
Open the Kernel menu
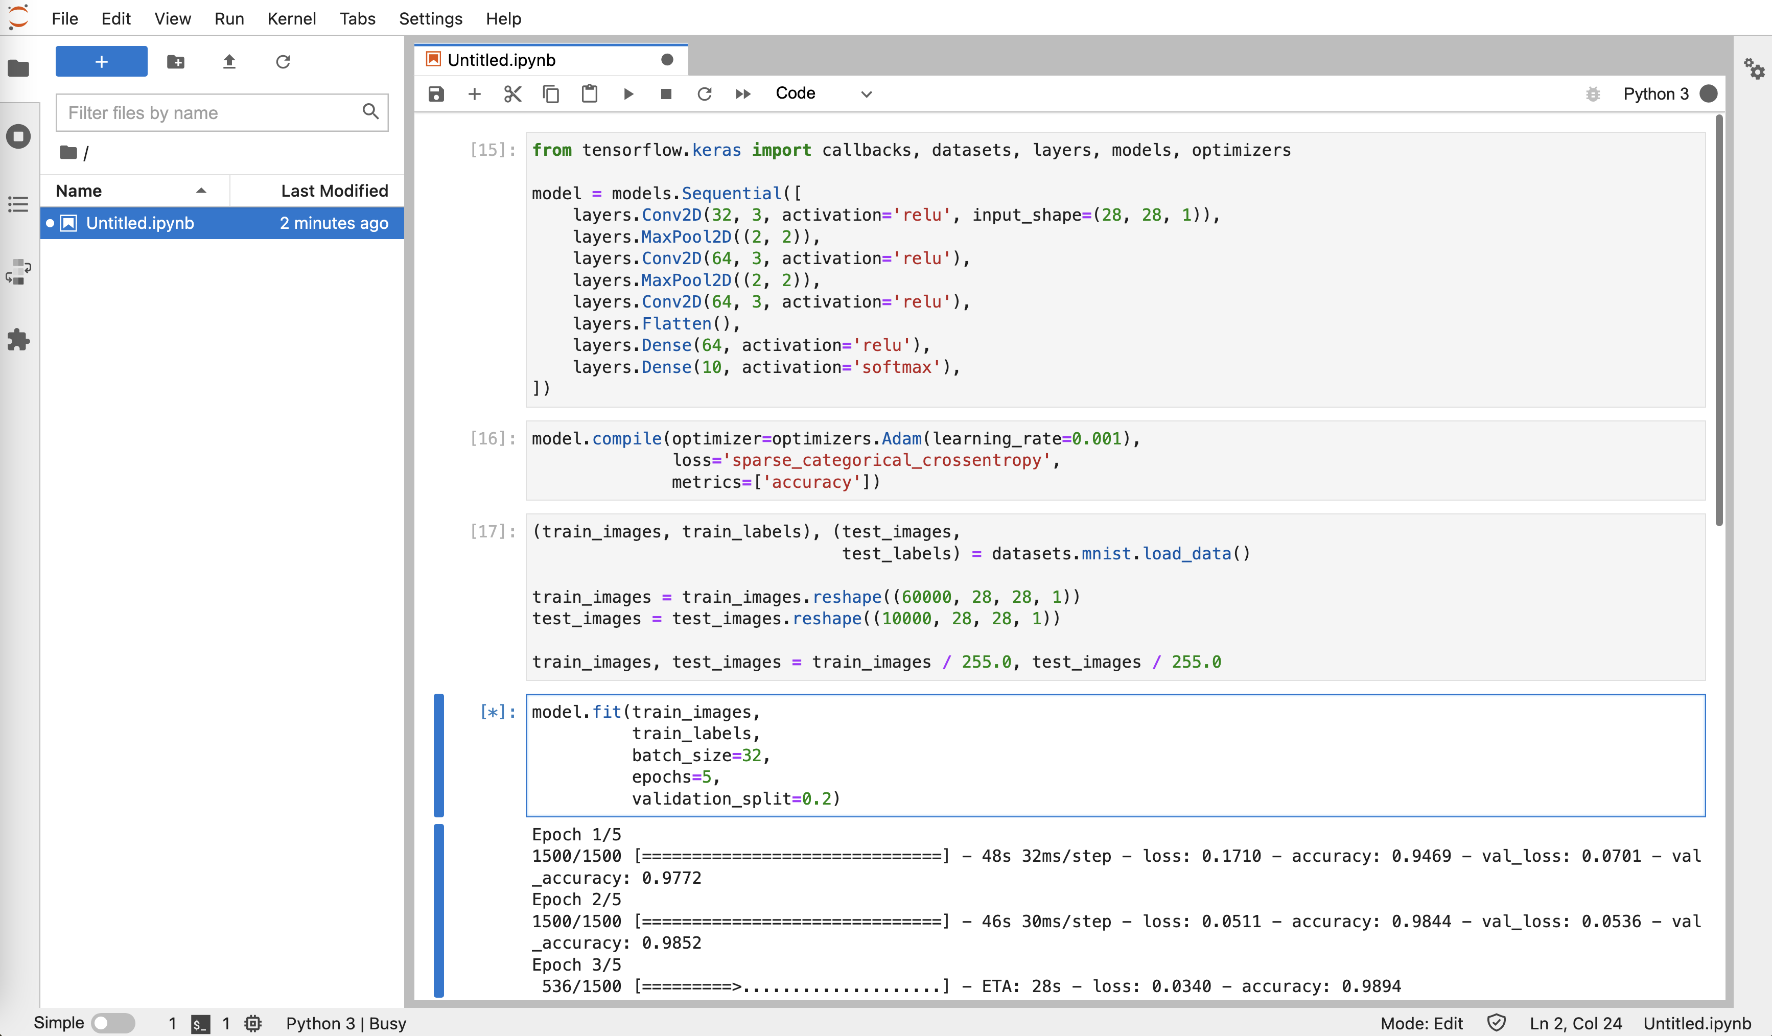(x=291, y=17)
